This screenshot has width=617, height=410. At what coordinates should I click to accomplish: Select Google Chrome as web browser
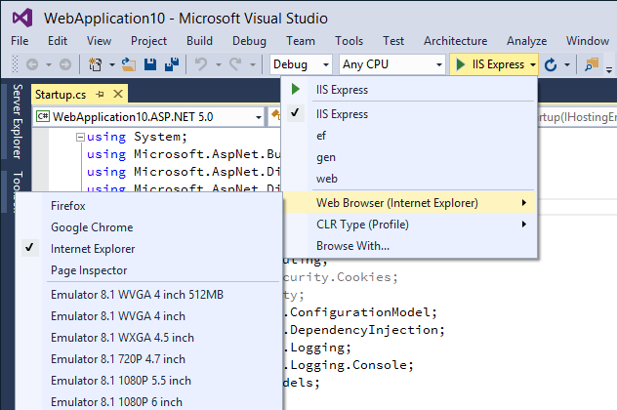(91, 227)
